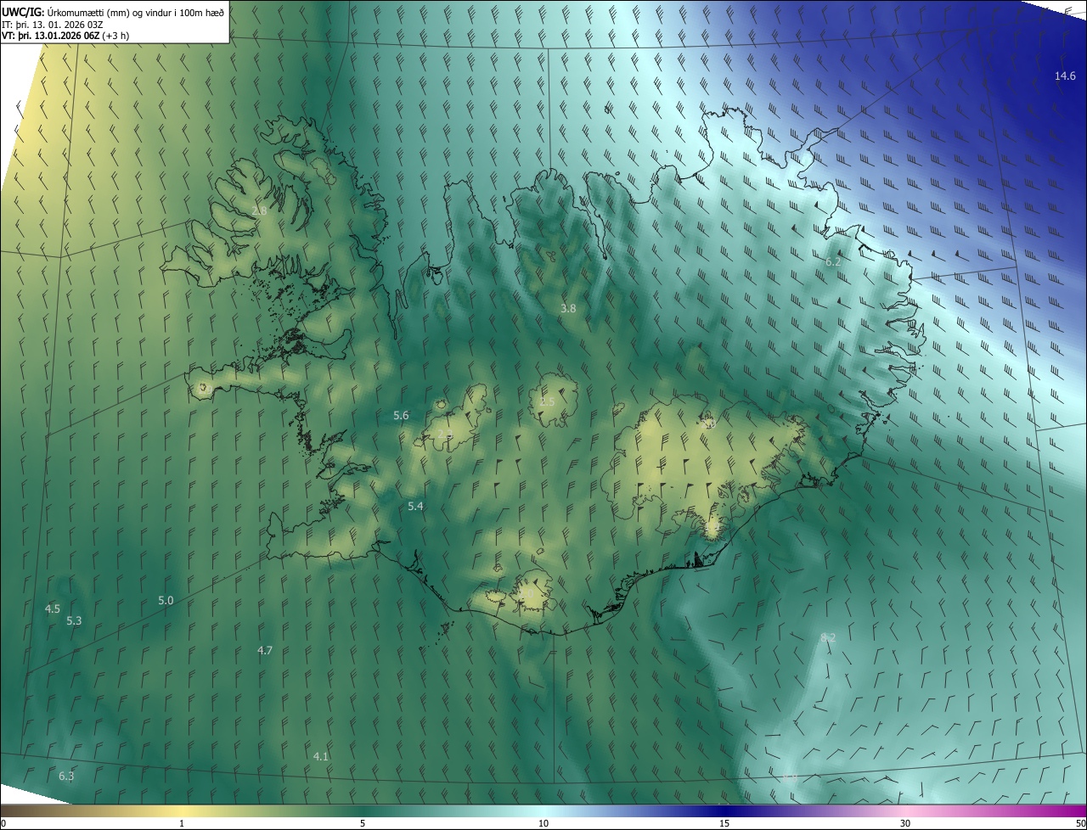Click the 10 label on the color scale
1087x830 pixels.
point(543,823)
